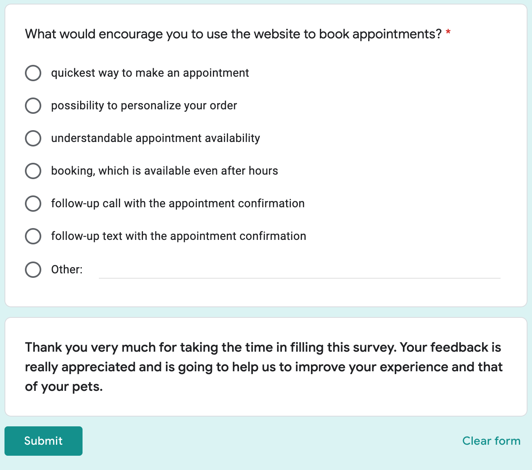
Task: Click the "possibility to personalize your order" label text
Action: coord(144,106)
